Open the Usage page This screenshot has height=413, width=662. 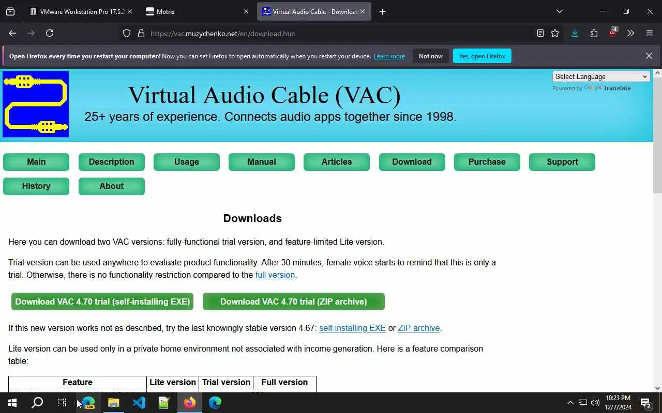[x=187, y=162]
